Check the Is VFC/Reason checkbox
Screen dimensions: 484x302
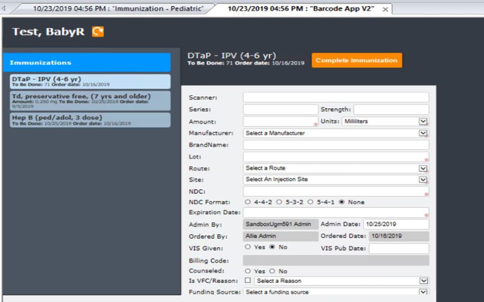click(248, 281)
